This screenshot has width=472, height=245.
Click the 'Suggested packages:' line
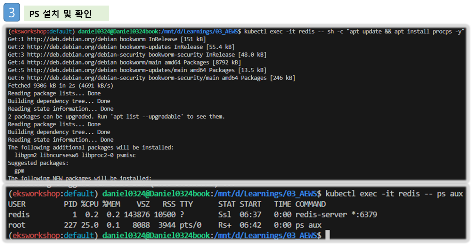pyautogui.click(x=38, y=163)
